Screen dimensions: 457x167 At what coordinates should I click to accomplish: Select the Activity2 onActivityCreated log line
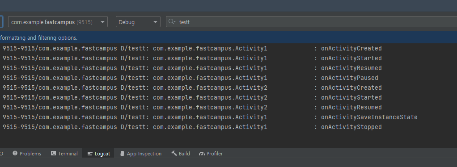192,88
